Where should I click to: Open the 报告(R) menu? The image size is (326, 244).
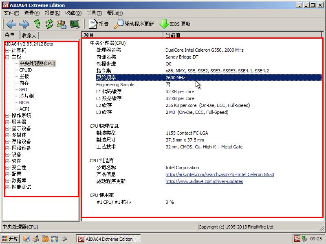[x=53, y=13]
